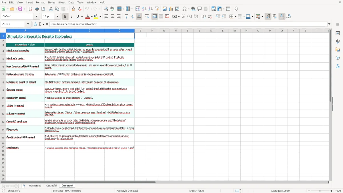
Task: Toggle Align Right
Action: point(119,17)
